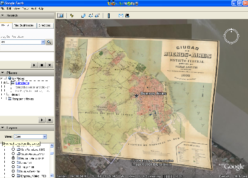Collapse the Search panel
The height and width of the screenshot is (178, 248).
coord(3,15)
